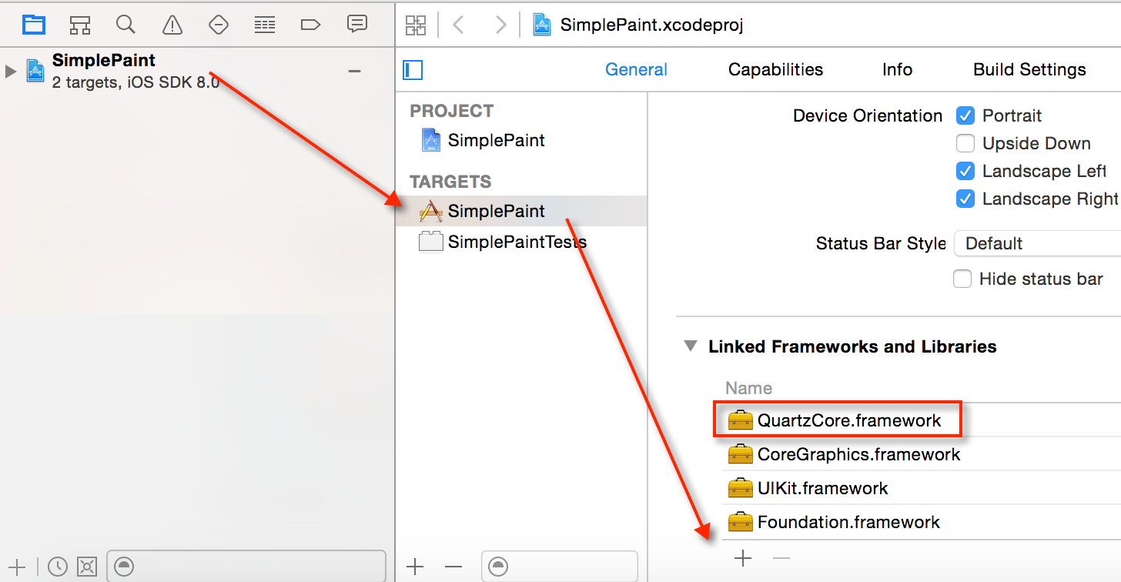
Task: Add a new target with plus button
Action: point(415,567)
